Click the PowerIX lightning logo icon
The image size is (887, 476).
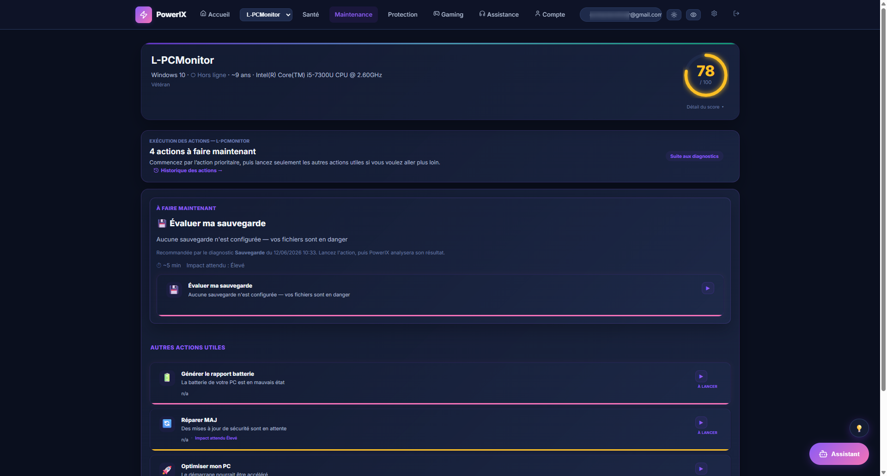click(144, 15)
